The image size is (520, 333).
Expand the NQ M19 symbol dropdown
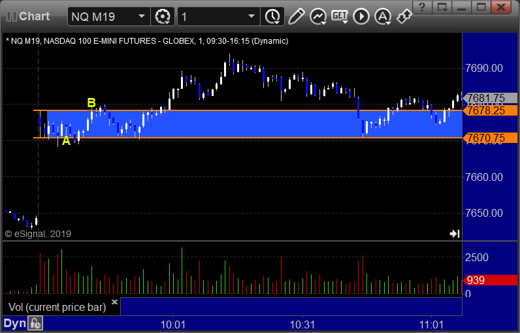[x=142, y=16]
